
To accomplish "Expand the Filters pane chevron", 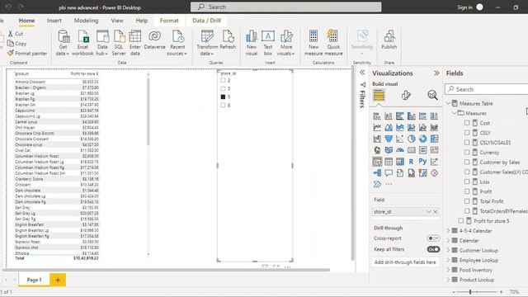I will [362, 73].
